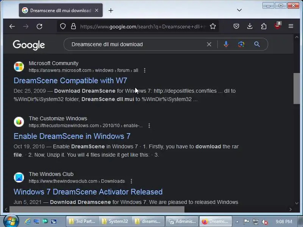The image size is (303, 227).
Task: Open tracking protection shield icon
Action: click(x=63, y=26)
